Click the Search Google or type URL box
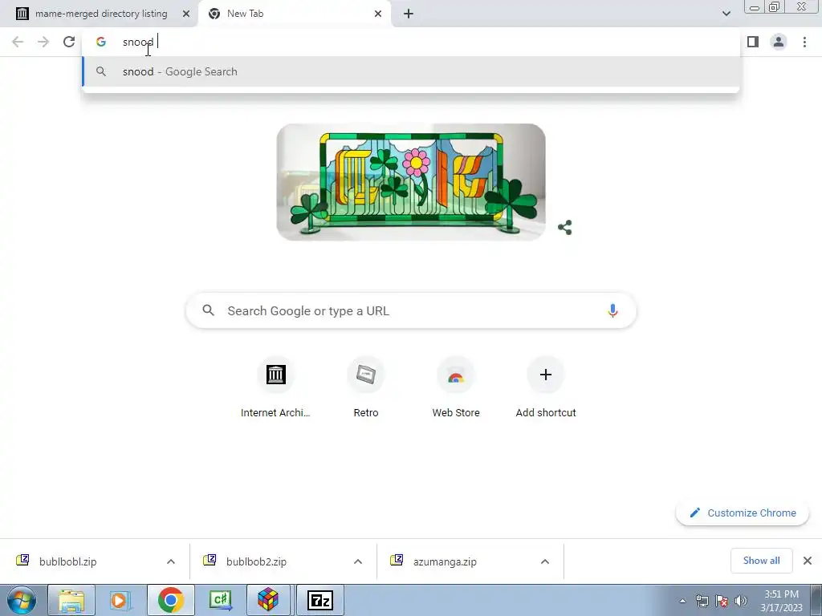Image resolution: width=822 pixels, height=616 pixels. [x=411, y=310]
